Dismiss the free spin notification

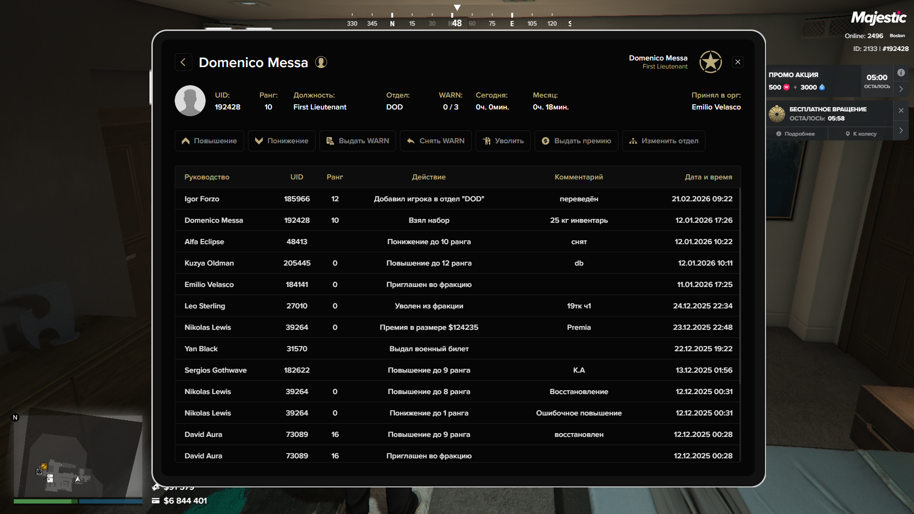901,110
